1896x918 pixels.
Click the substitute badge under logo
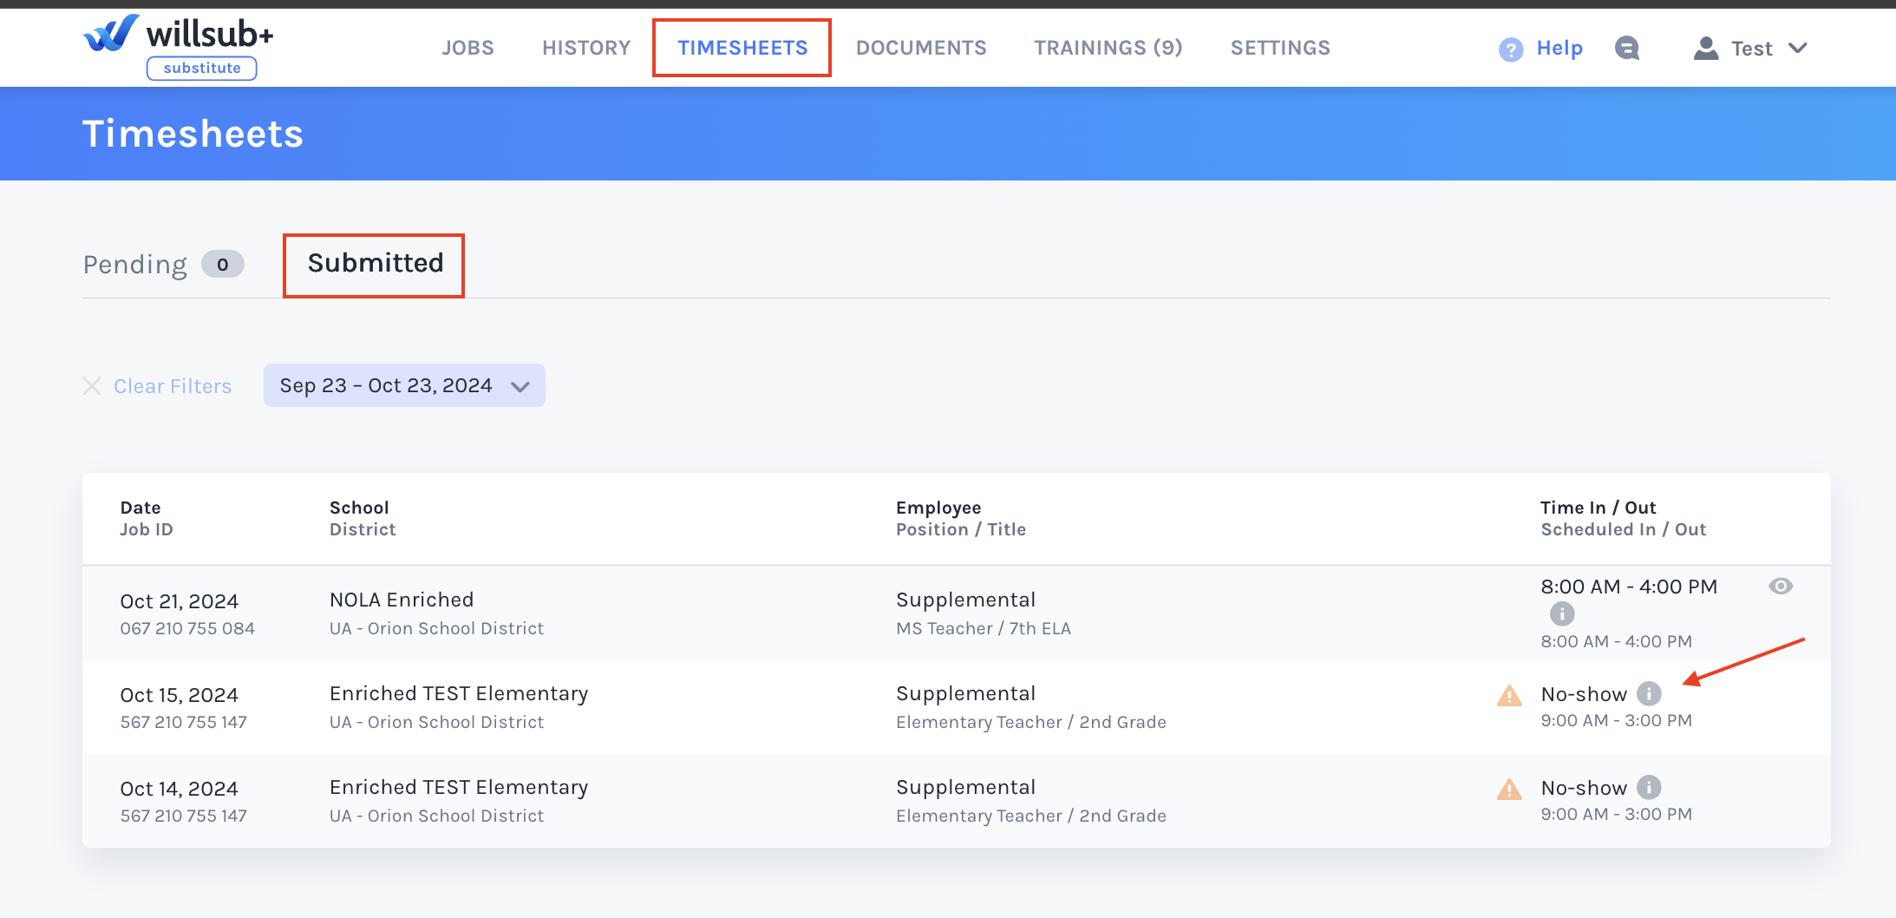(202, 68)
